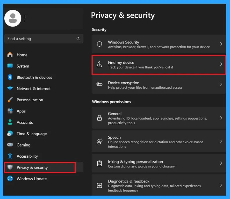Click the Apps icon in sidebar
The image size is (230, 199).
[x=10, y=111]
